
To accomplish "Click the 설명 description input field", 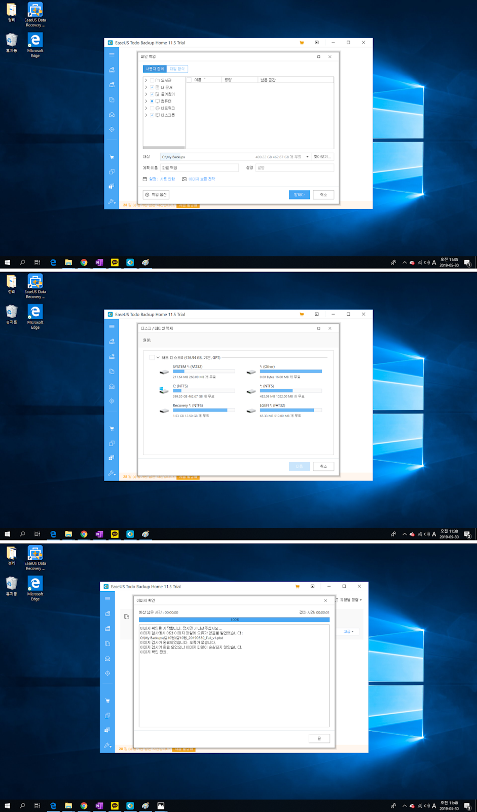I will pos(295,167).
